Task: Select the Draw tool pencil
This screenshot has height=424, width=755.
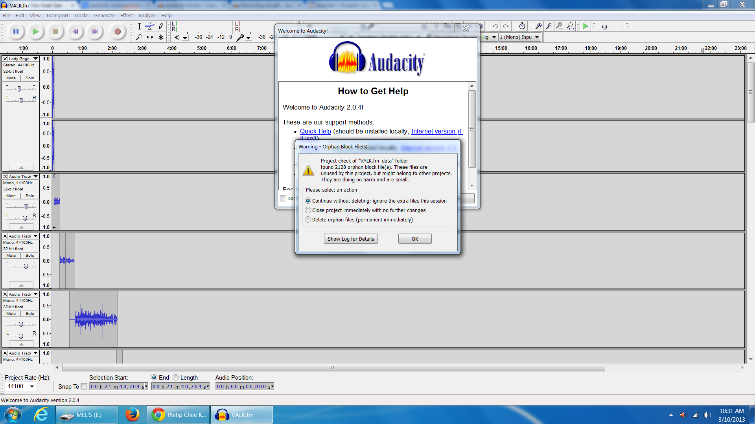Action: tap(161, 26)
